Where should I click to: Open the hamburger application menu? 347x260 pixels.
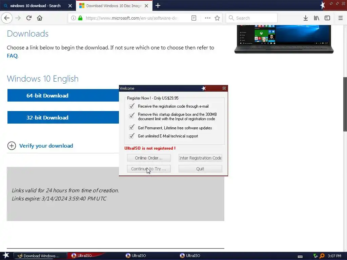(341, 18)
